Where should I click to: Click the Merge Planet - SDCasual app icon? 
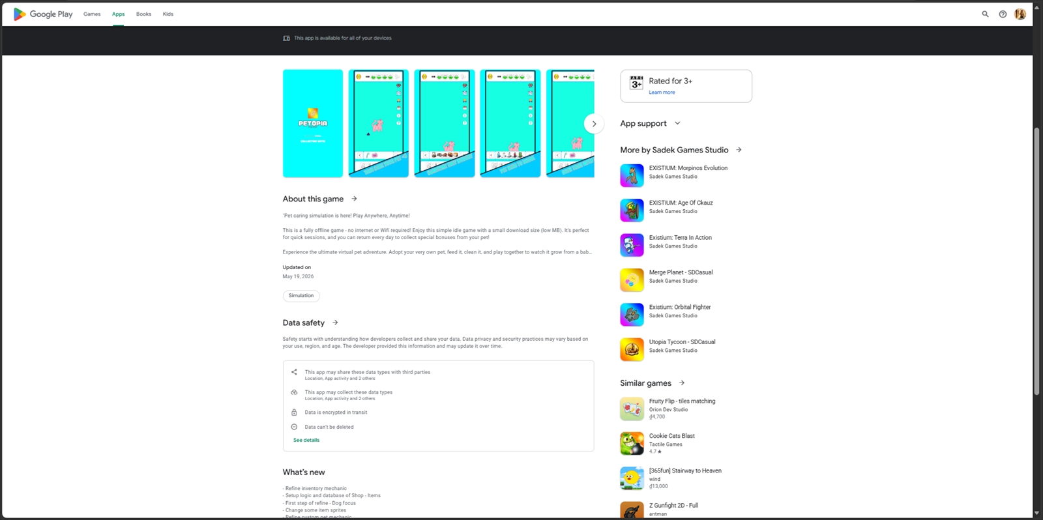pyautogui.click(x=632, y=280)
